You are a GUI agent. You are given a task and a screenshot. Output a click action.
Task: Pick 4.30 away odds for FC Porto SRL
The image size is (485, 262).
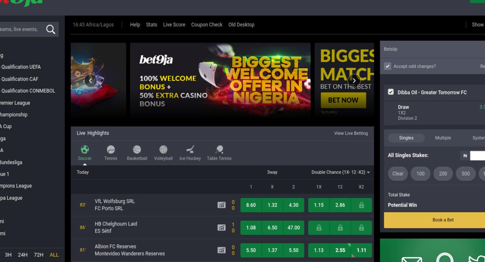coord(294,205)
